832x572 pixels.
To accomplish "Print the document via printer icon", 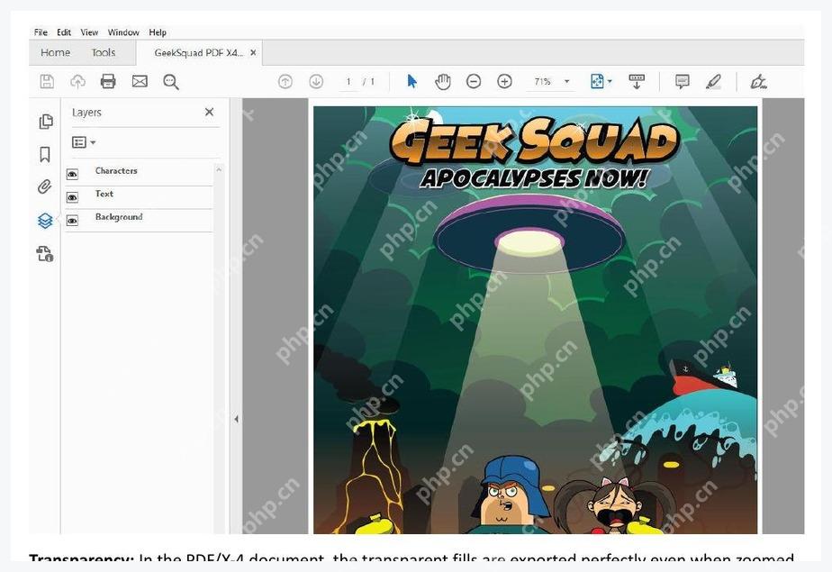I will tap(108, 82).
